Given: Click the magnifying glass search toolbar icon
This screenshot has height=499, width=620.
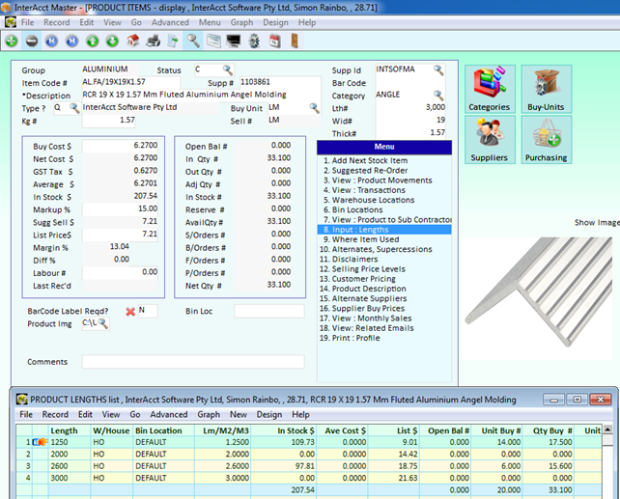Looking at the screenshot, I should pos(193,41).
